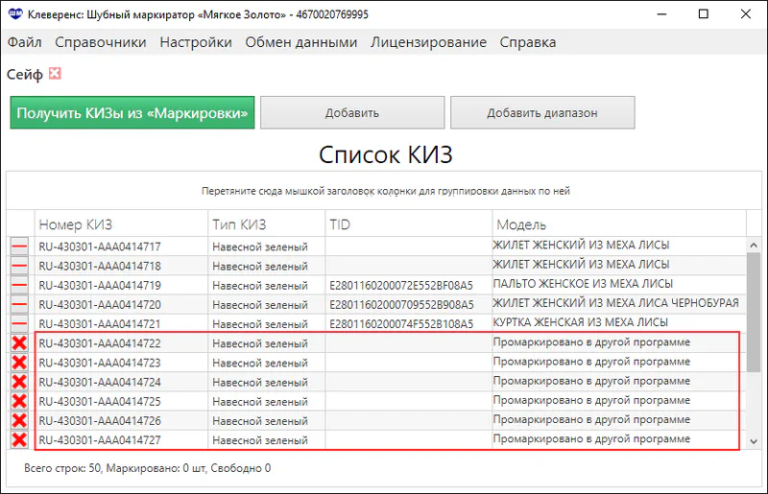Screen dimensions: 768x494
Task: Open the Обмен данными menu
Action: [x=300, y=42]
